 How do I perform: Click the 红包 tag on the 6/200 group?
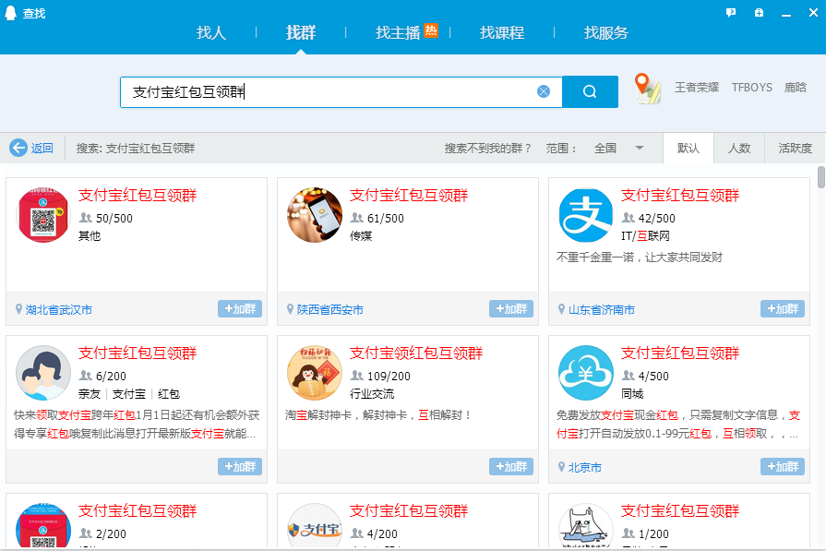pos(169,394)
